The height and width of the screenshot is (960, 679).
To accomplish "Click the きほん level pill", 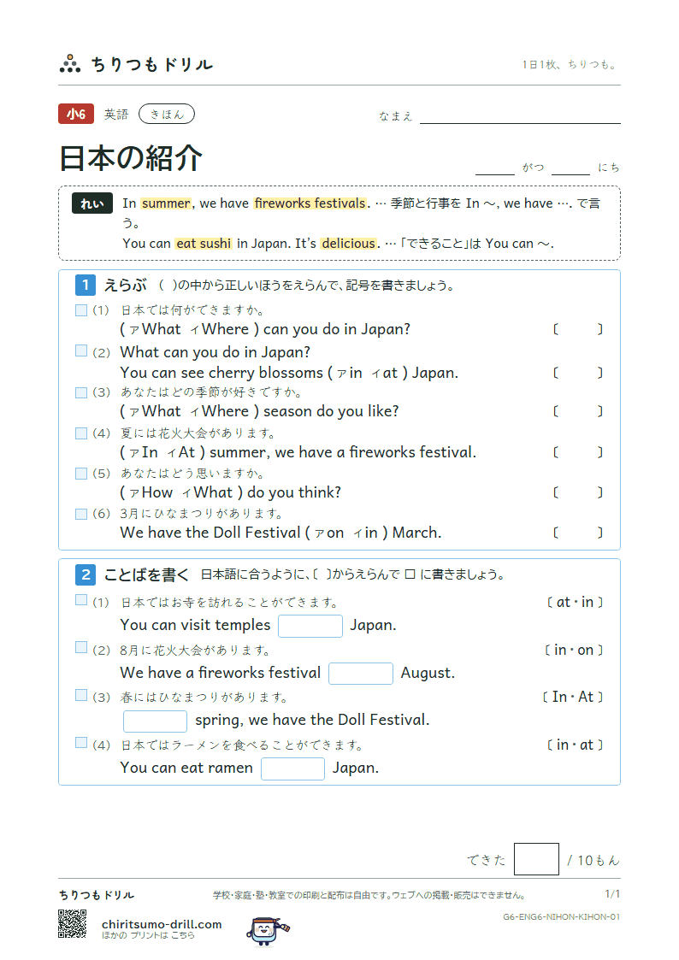I will click(x=167, y=114).
